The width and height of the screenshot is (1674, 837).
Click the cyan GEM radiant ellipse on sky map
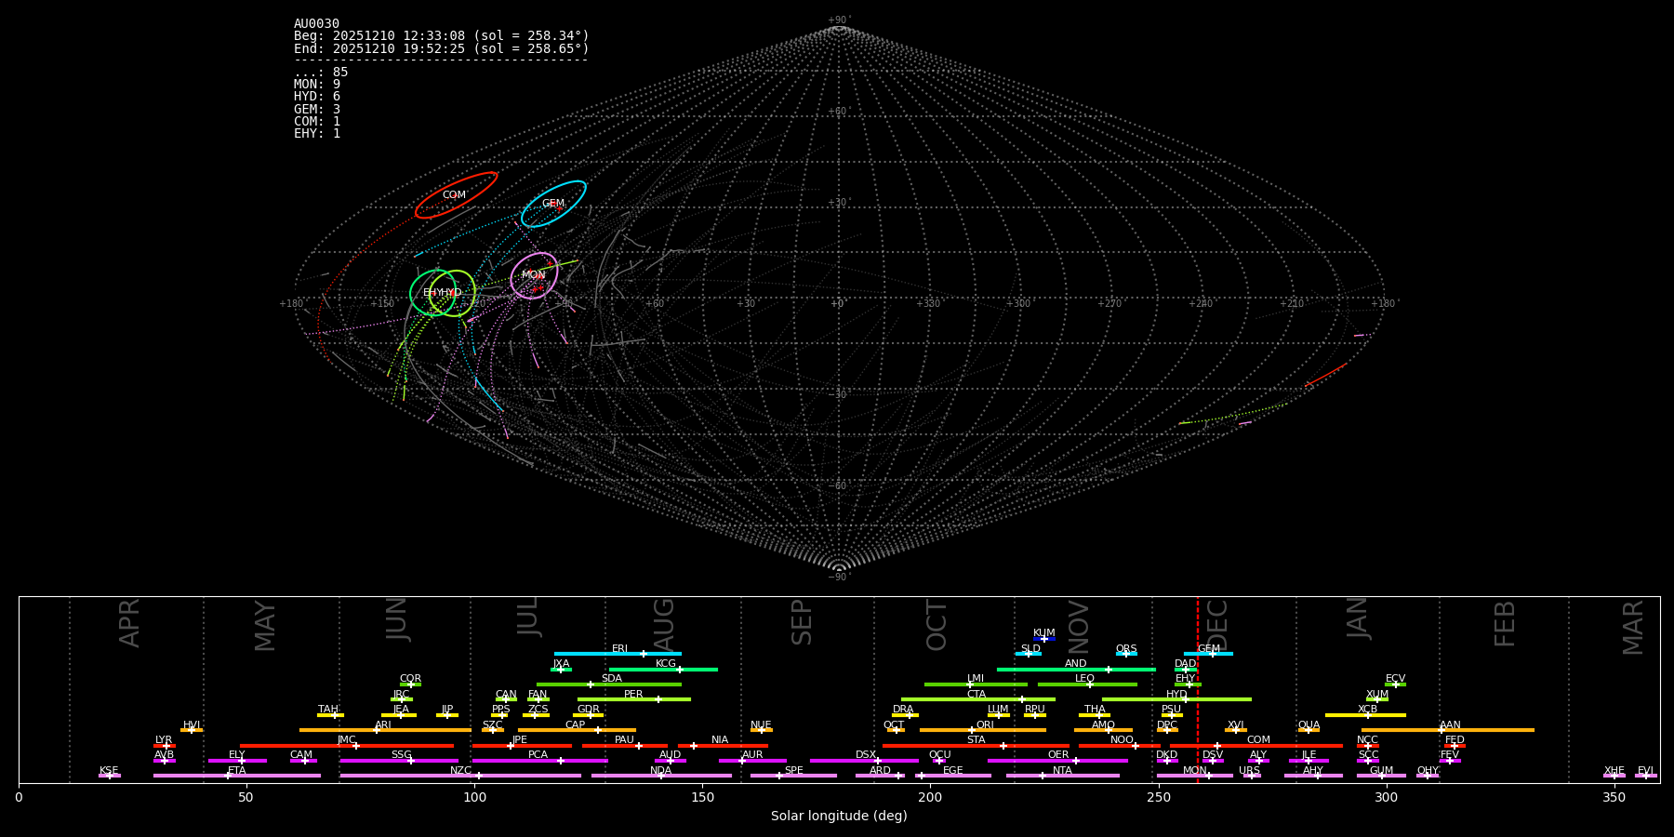[x=553, y=204]
